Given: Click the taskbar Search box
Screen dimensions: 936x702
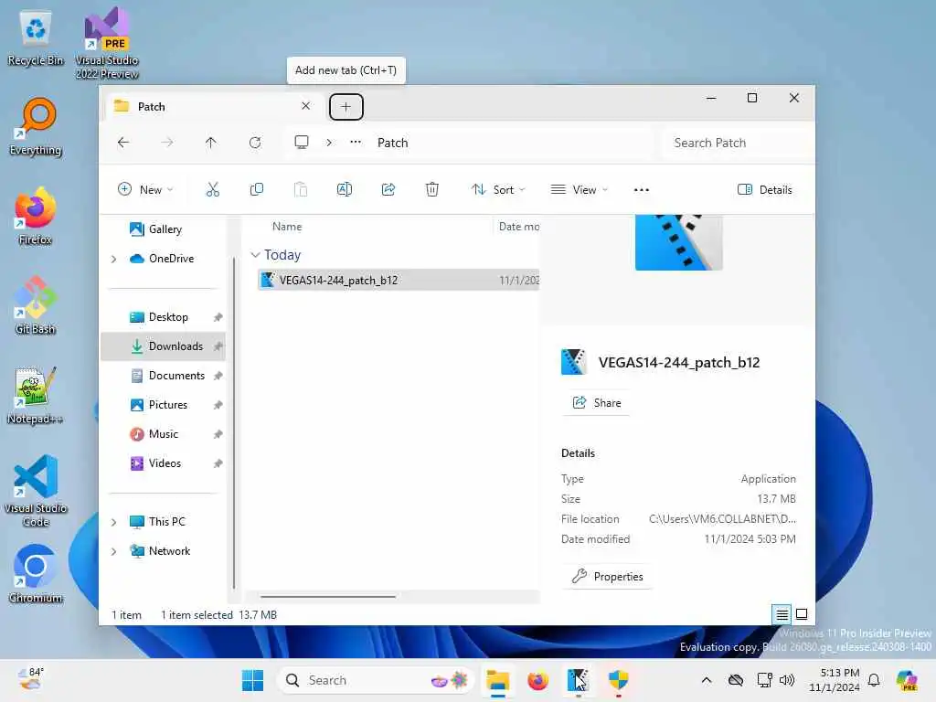Looking at the screenshot, I should pyautogui.click(x=375, y=680).
